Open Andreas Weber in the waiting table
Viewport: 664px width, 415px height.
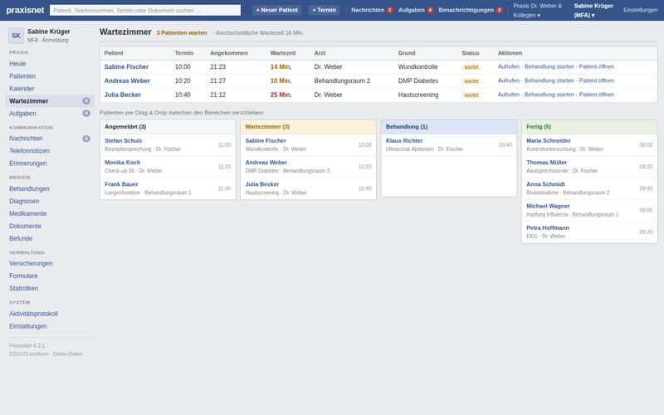pyautogui.click(x=127, y=81)
